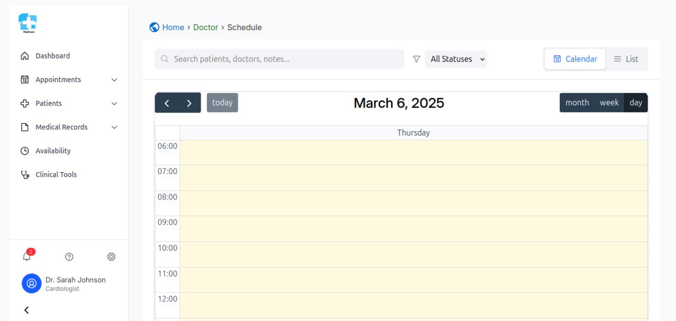Click the globe icon in breadcrumb
Image resolution: width=676 pixels, height=321 pixels.
154,27
